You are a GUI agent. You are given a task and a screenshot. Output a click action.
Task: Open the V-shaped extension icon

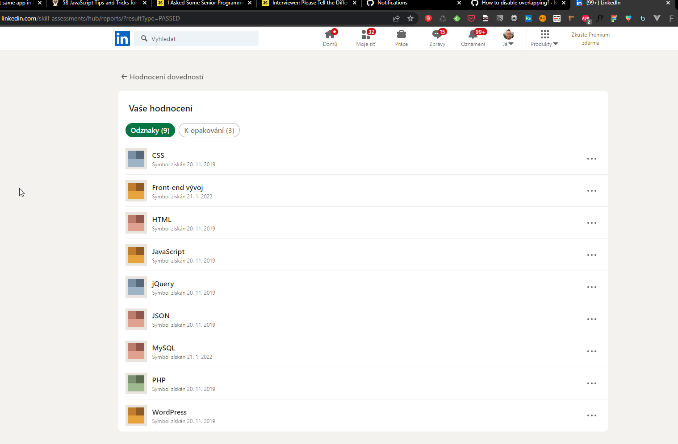[x=657, y=18]
